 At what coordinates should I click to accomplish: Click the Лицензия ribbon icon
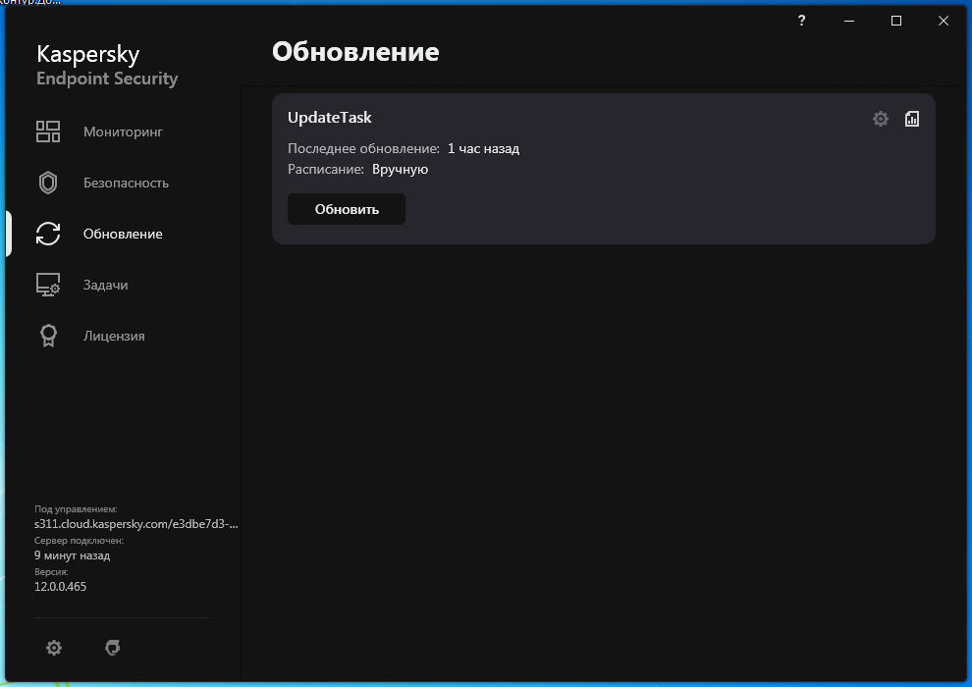(x=48, y=336)
